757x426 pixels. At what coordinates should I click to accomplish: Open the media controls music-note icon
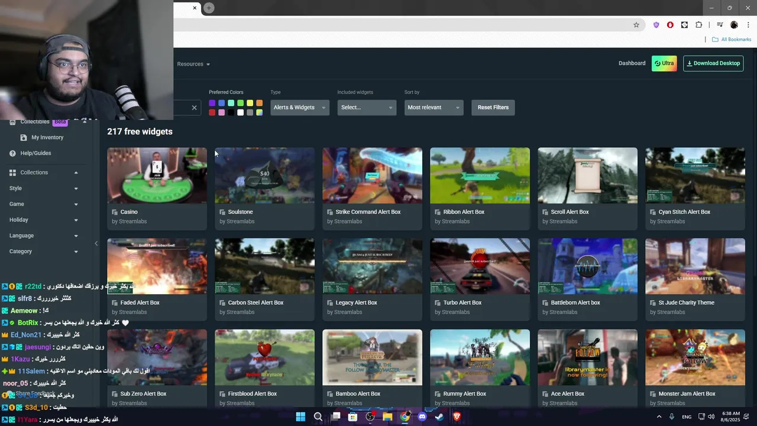coord(720,25)
